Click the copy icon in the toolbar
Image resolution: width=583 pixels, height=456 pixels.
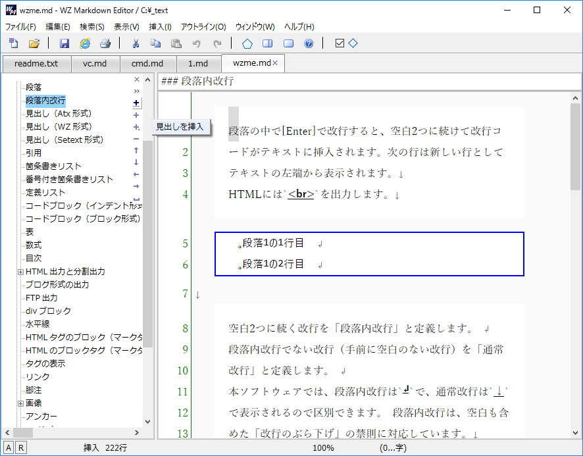pos(156,43)
